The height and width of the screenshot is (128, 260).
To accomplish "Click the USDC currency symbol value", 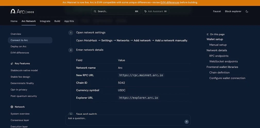I will click(x=122, y=90).
